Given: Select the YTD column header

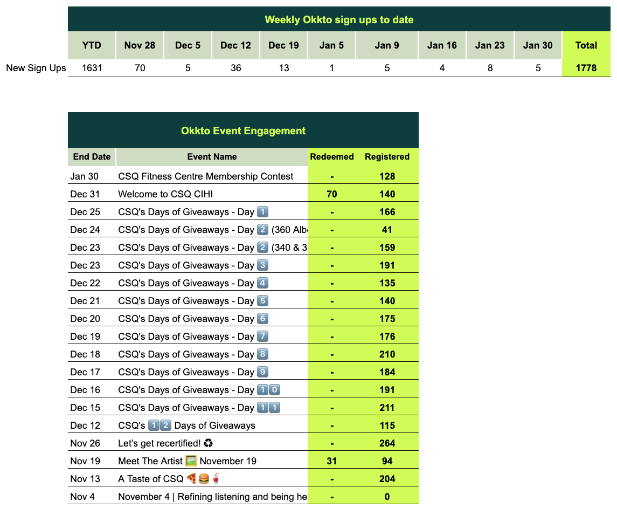Looking at the screenshot, I should pyautogui.click(x=92, y=45).
